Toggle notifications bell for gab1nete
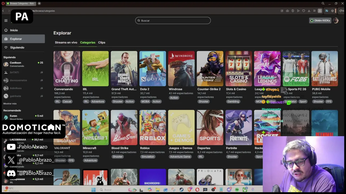 pyautogui.click(x=42, y=96)
